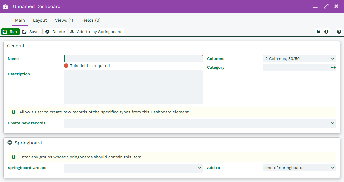This screenshot has height=182, width=344.
Task: Switch to the Layout tab
Action: click(x=40, y=20)
